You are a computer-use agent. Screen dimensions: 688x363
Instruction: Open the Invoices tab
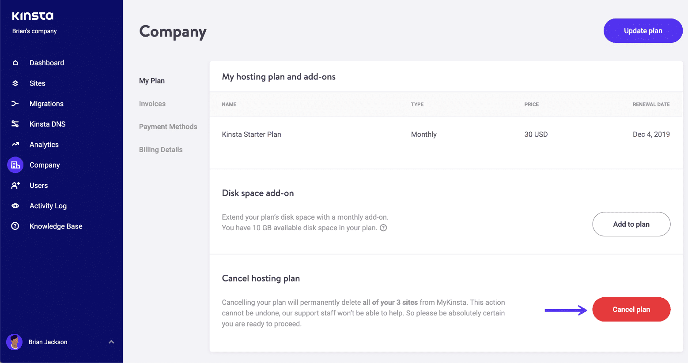pyautogui.click(x=152, y=104)
